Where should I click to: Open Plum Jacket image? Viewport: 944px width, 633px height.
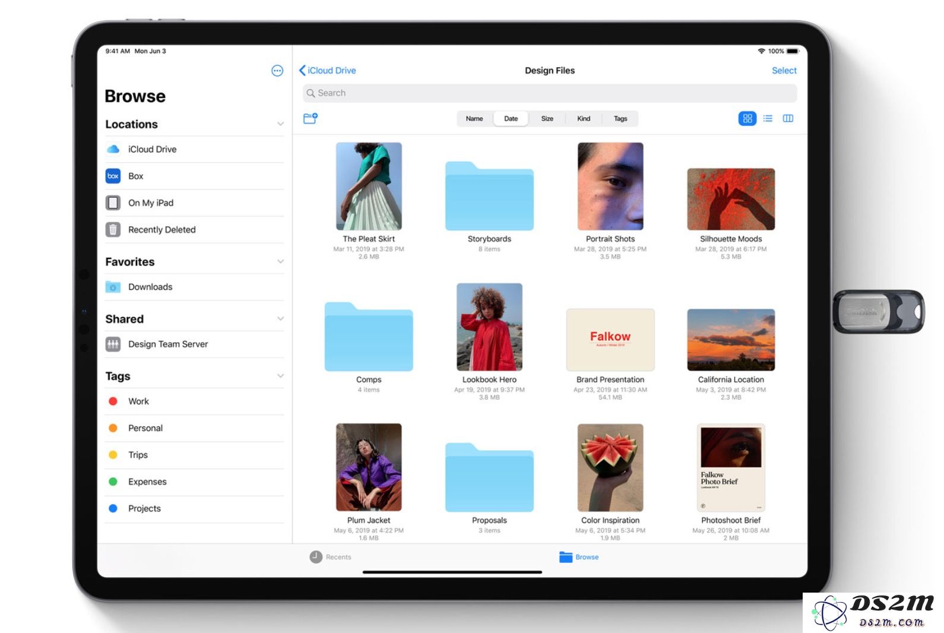pos(369,467)
